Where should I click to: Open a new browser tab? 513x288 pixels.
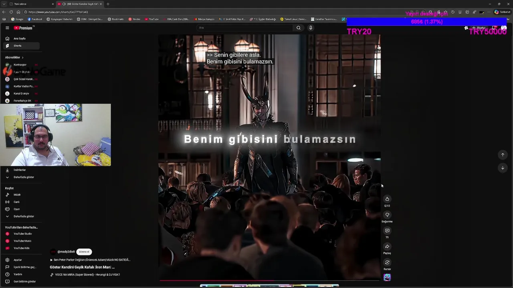[108, 4]
